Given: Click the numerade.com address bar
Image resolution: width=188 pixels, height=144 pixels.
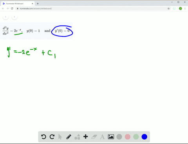Looking at the screenshot, I should tap(93, 9).
